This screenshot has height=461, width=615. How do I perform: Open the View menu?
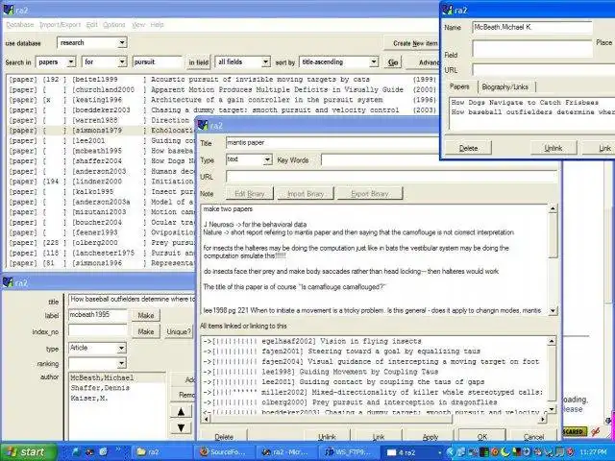138,25
